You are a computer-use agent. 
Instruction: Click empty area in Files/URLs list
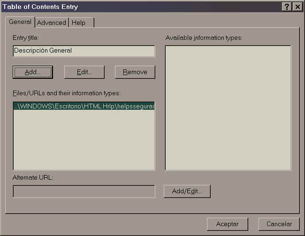click(84, 141)
